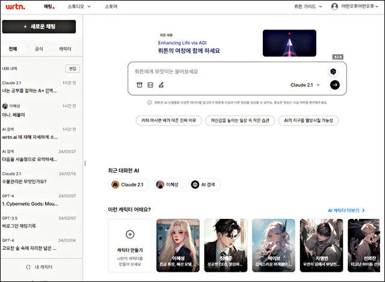Open chat 수불관리란 무엇인가요?
This screenshot has width=385, height=282.
coord(39,178)
